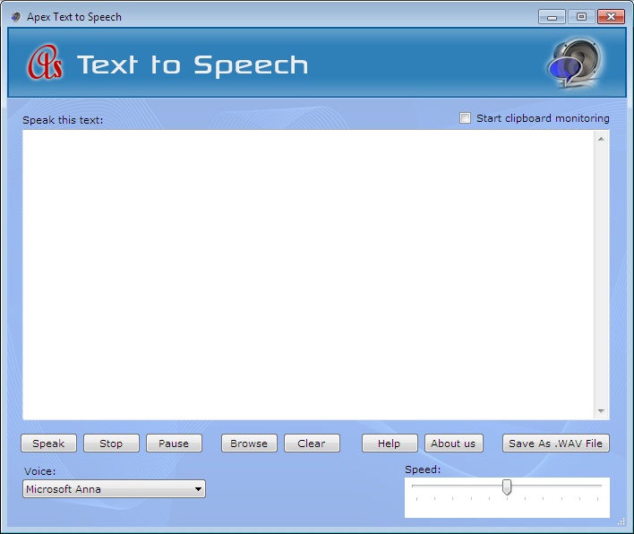Click the app icon in title bar
This screenshot has width=634, height=534.
coord(16,17)
